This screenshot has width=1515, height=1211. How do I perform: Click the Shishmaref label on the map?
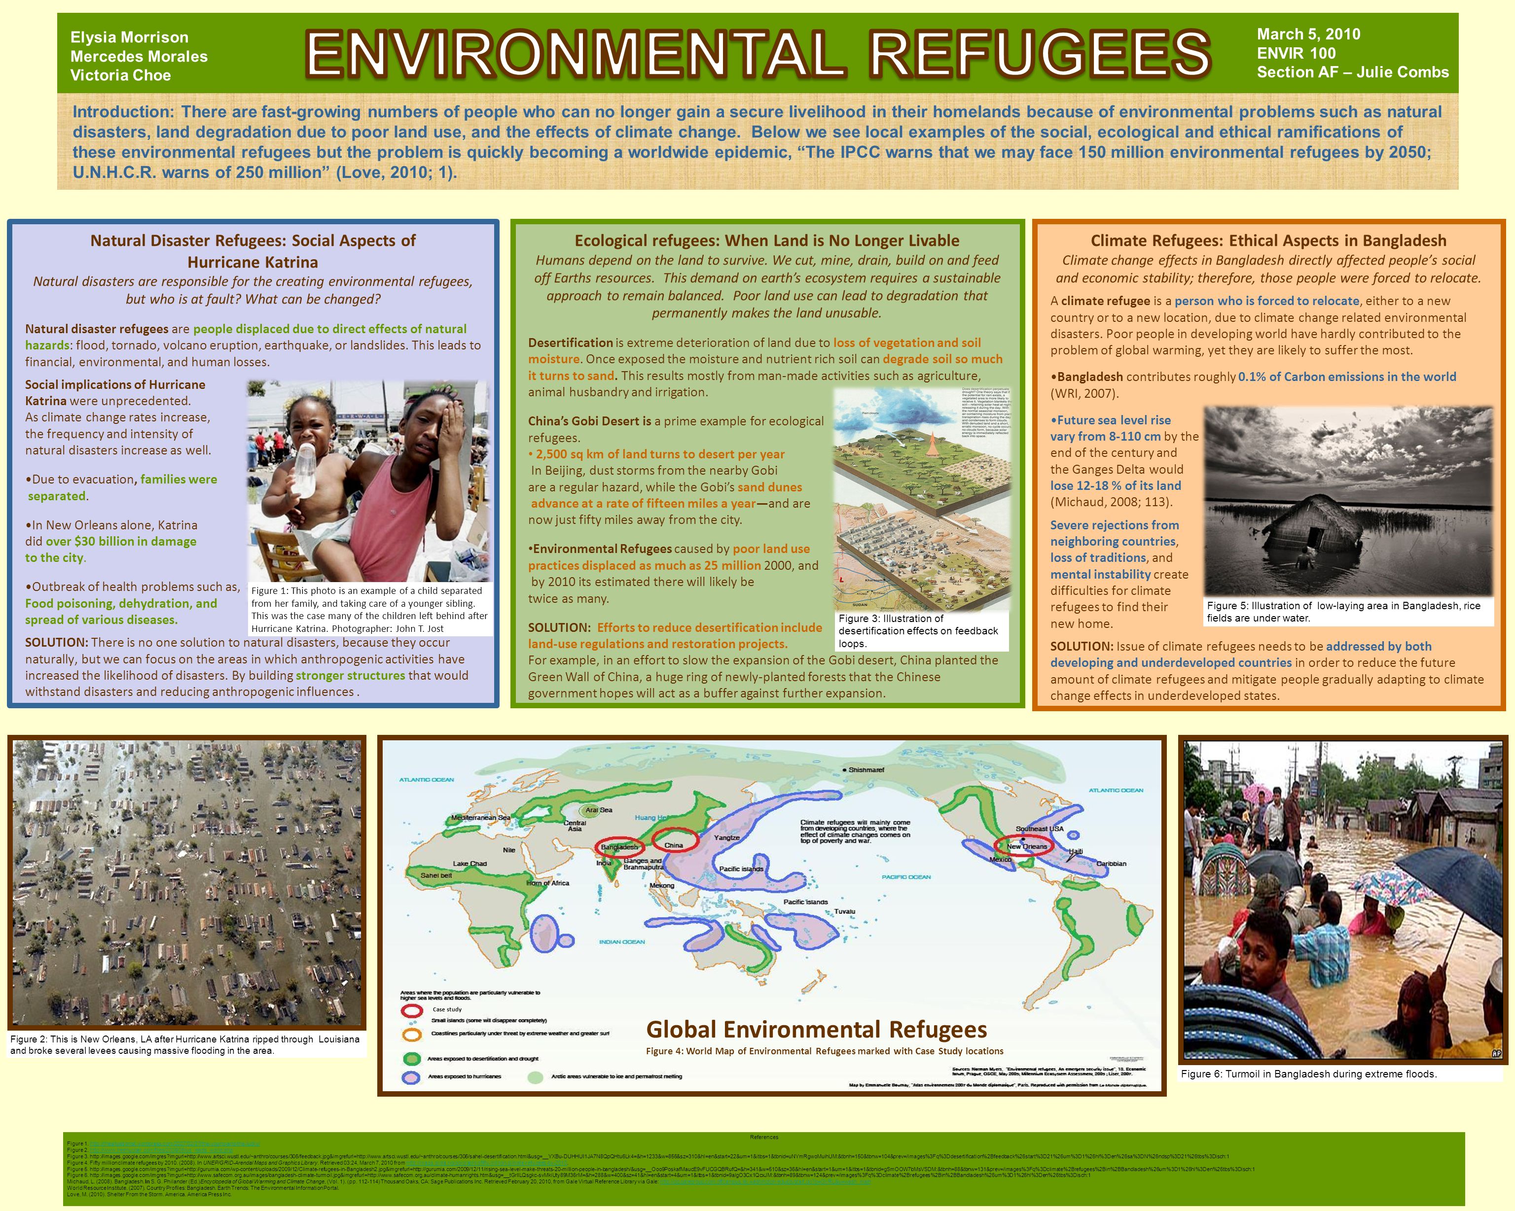click(866, 770)
